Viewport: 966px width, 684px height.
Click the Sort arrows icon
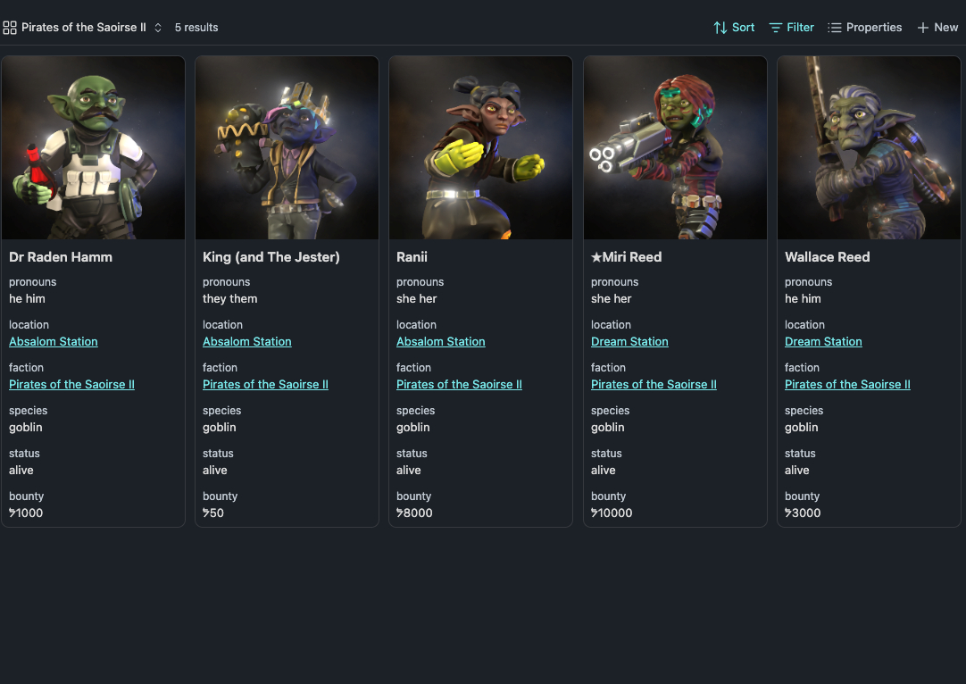pos(720,28)
